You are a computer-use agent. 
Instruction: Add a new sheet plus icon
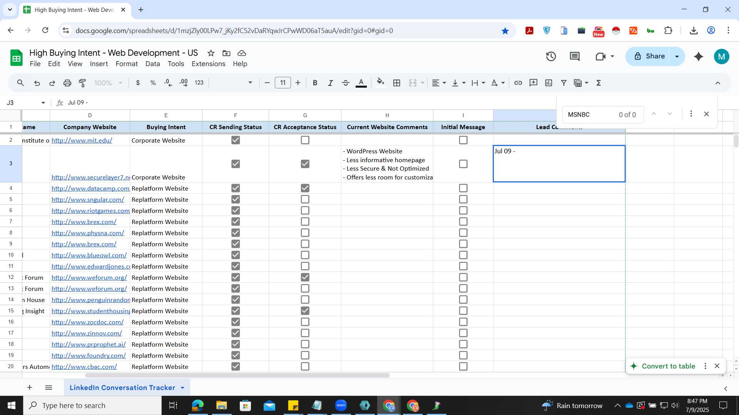coord(30,388)
